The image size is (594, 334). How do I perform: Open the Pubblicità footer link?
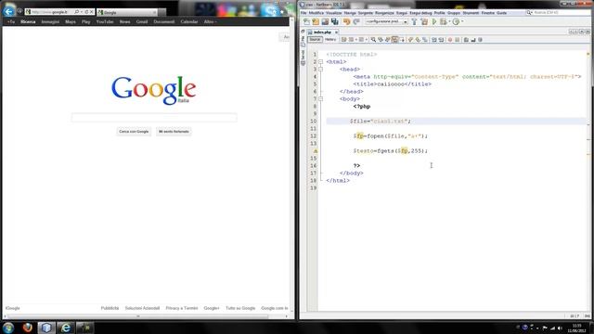click(x=110, y=308)
